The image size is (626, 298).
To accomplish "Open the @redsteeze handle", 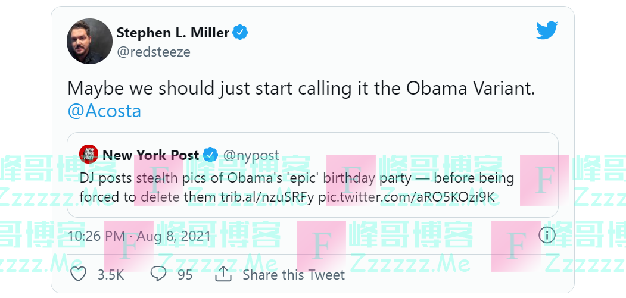I will [x=154, y=52].
